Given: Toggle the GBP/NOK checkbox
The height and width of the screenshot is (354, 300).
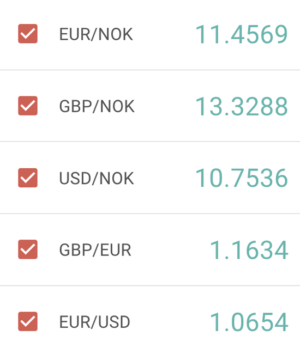Looking at the screenshot, I should [x=28, y=106].
